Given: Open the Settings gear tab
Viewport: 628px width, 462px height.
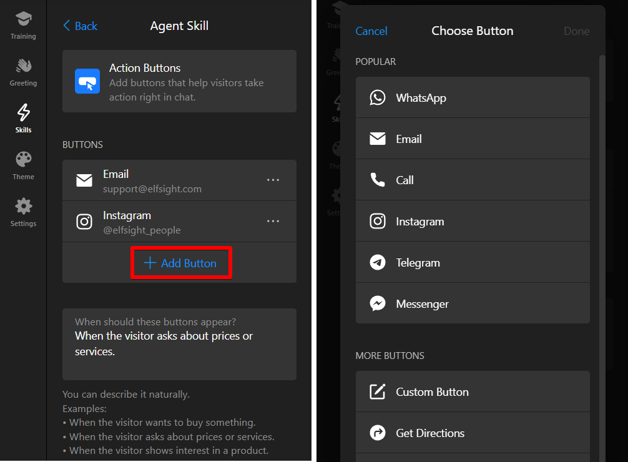Looking at the screenshot, I should pos(23,212).
